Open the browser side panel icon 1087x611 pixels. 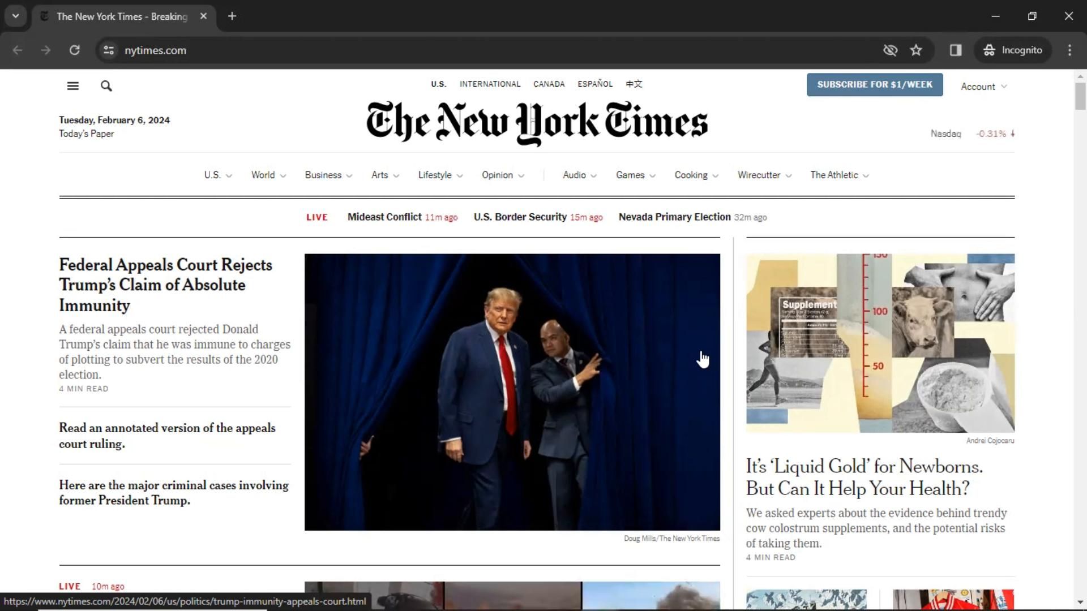(x=956, y=50)
